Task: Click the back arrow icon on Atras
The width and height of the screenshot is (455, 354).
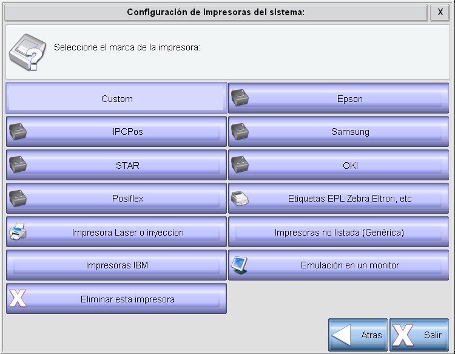Action: tap(341, 335)
